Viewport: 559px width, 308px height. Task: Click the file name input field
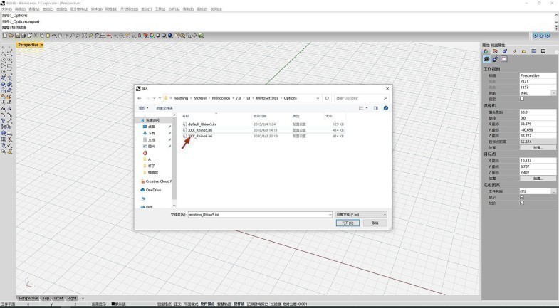click(258, 214)
